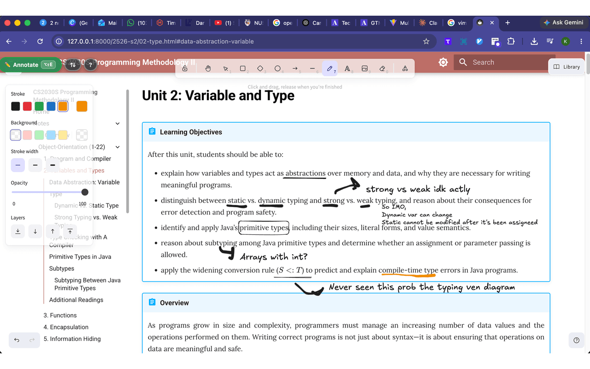590x369 pixels.
Task: Open the Library panel
Action: tap(567, 67)
